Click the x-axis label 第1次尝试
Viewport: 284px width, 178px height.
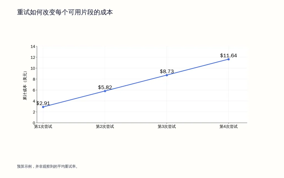(43, 127)
